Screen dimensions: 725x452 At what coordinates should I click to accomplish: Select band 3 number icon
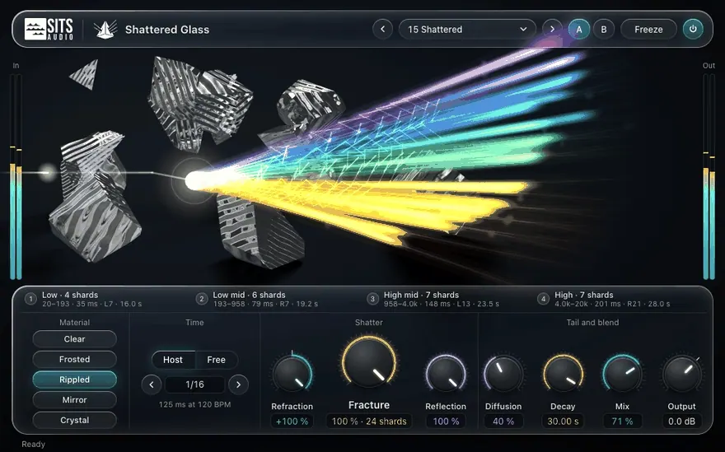click(x=372, y=299)
